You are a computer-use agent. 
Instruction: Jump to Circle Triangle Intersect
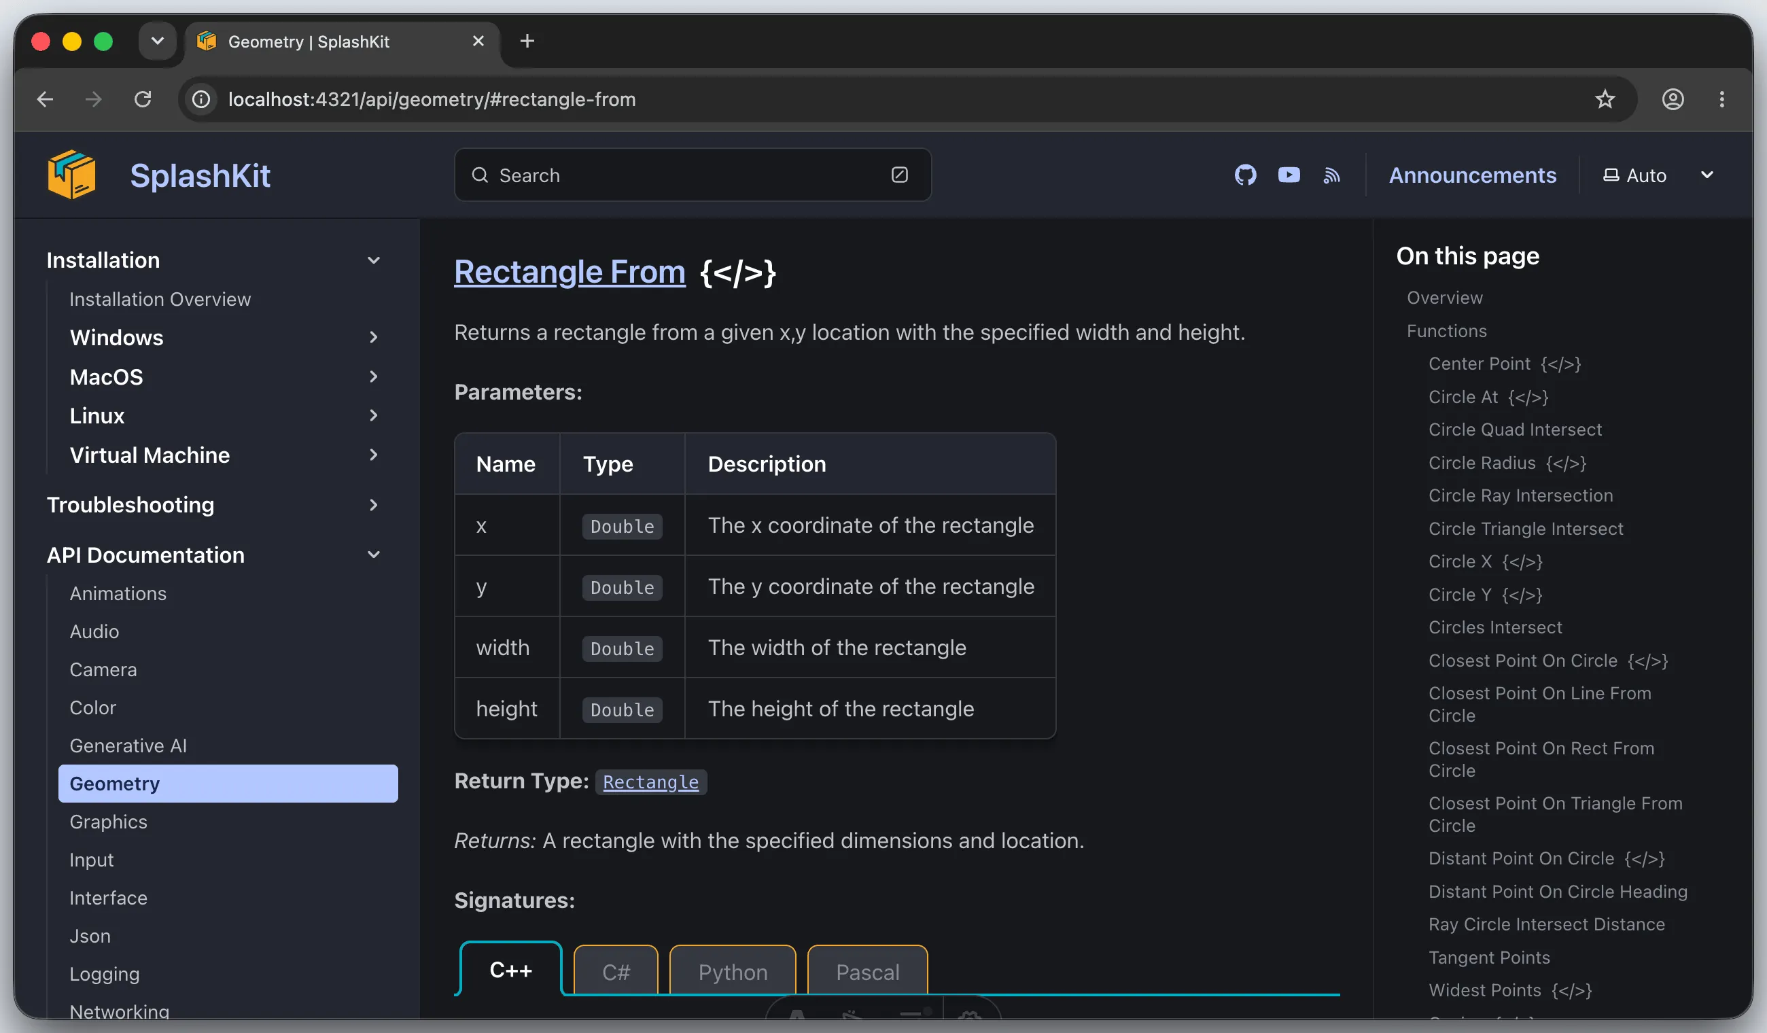point(1526,529)
